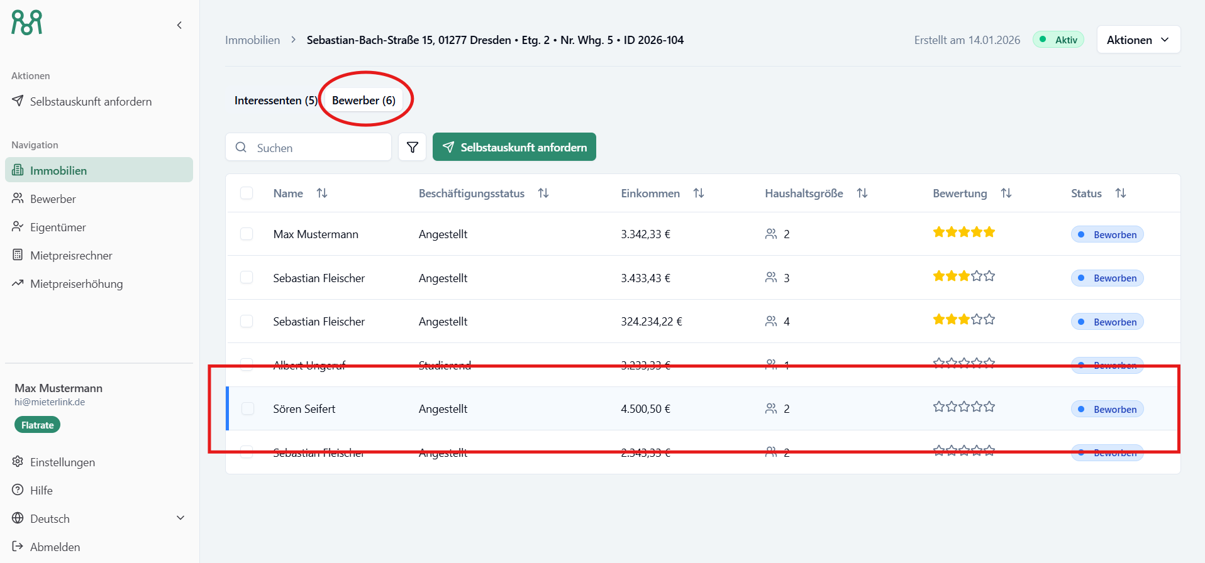Click the green Selbstauskunft anfordern button
This screenshot has width=1205, height=563.
tap(514, 147)
